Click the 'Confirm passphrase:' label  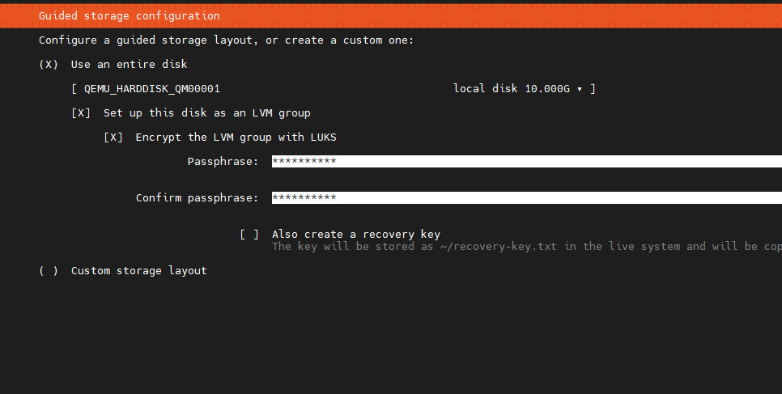point(197,197)
